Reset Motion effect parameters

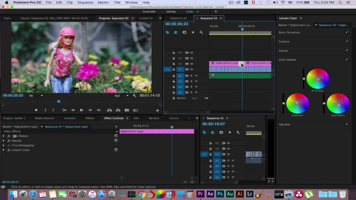click(116, 136)
